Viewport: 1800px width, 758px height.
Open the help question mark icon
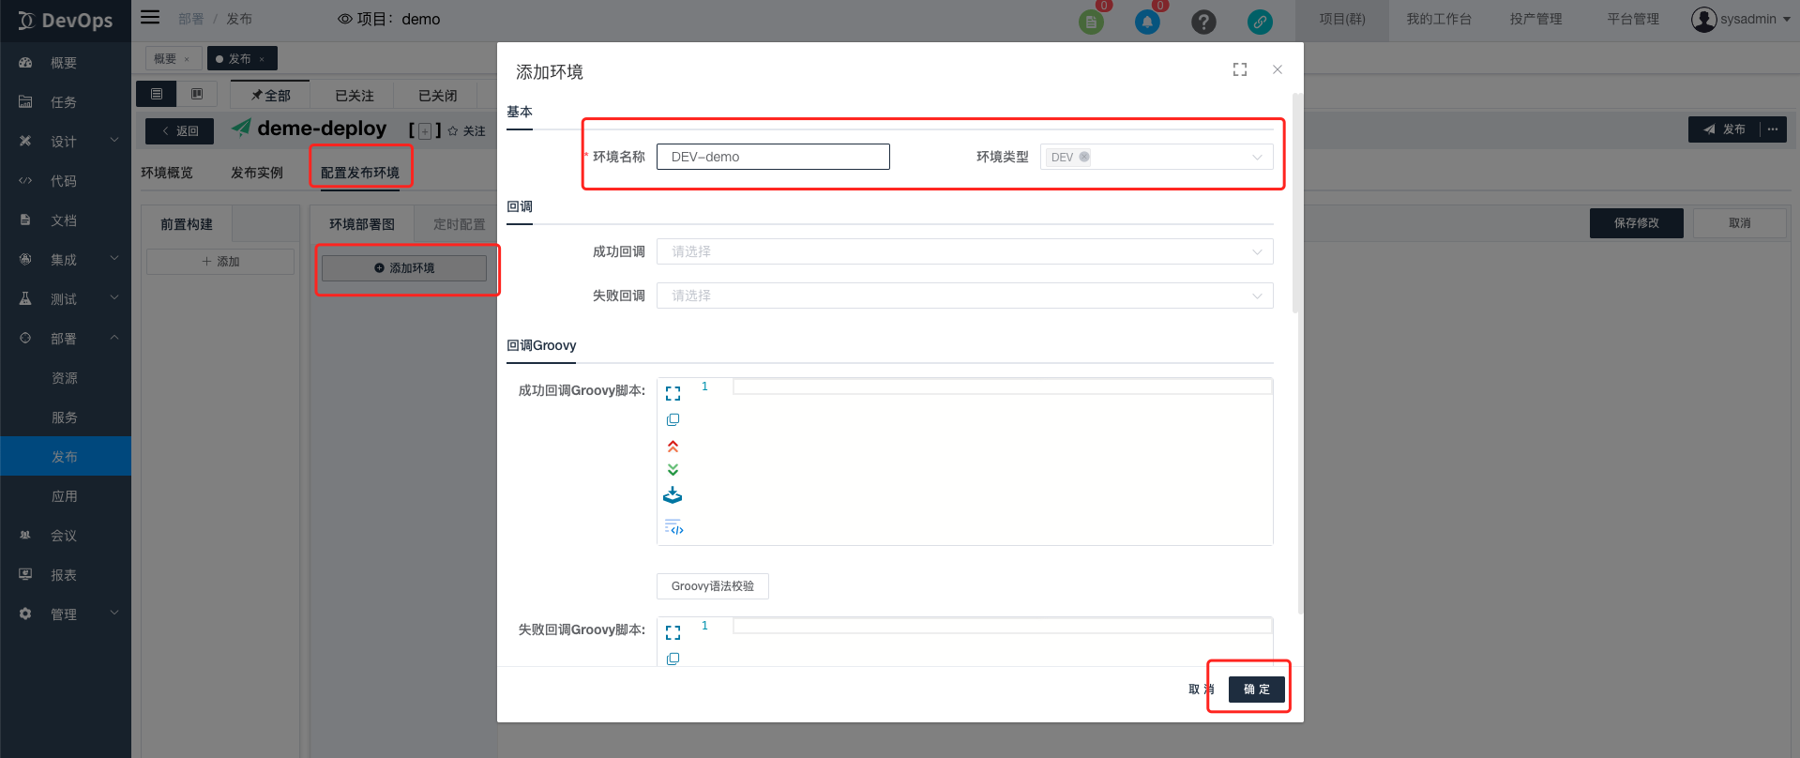[x=1203, y=22]
